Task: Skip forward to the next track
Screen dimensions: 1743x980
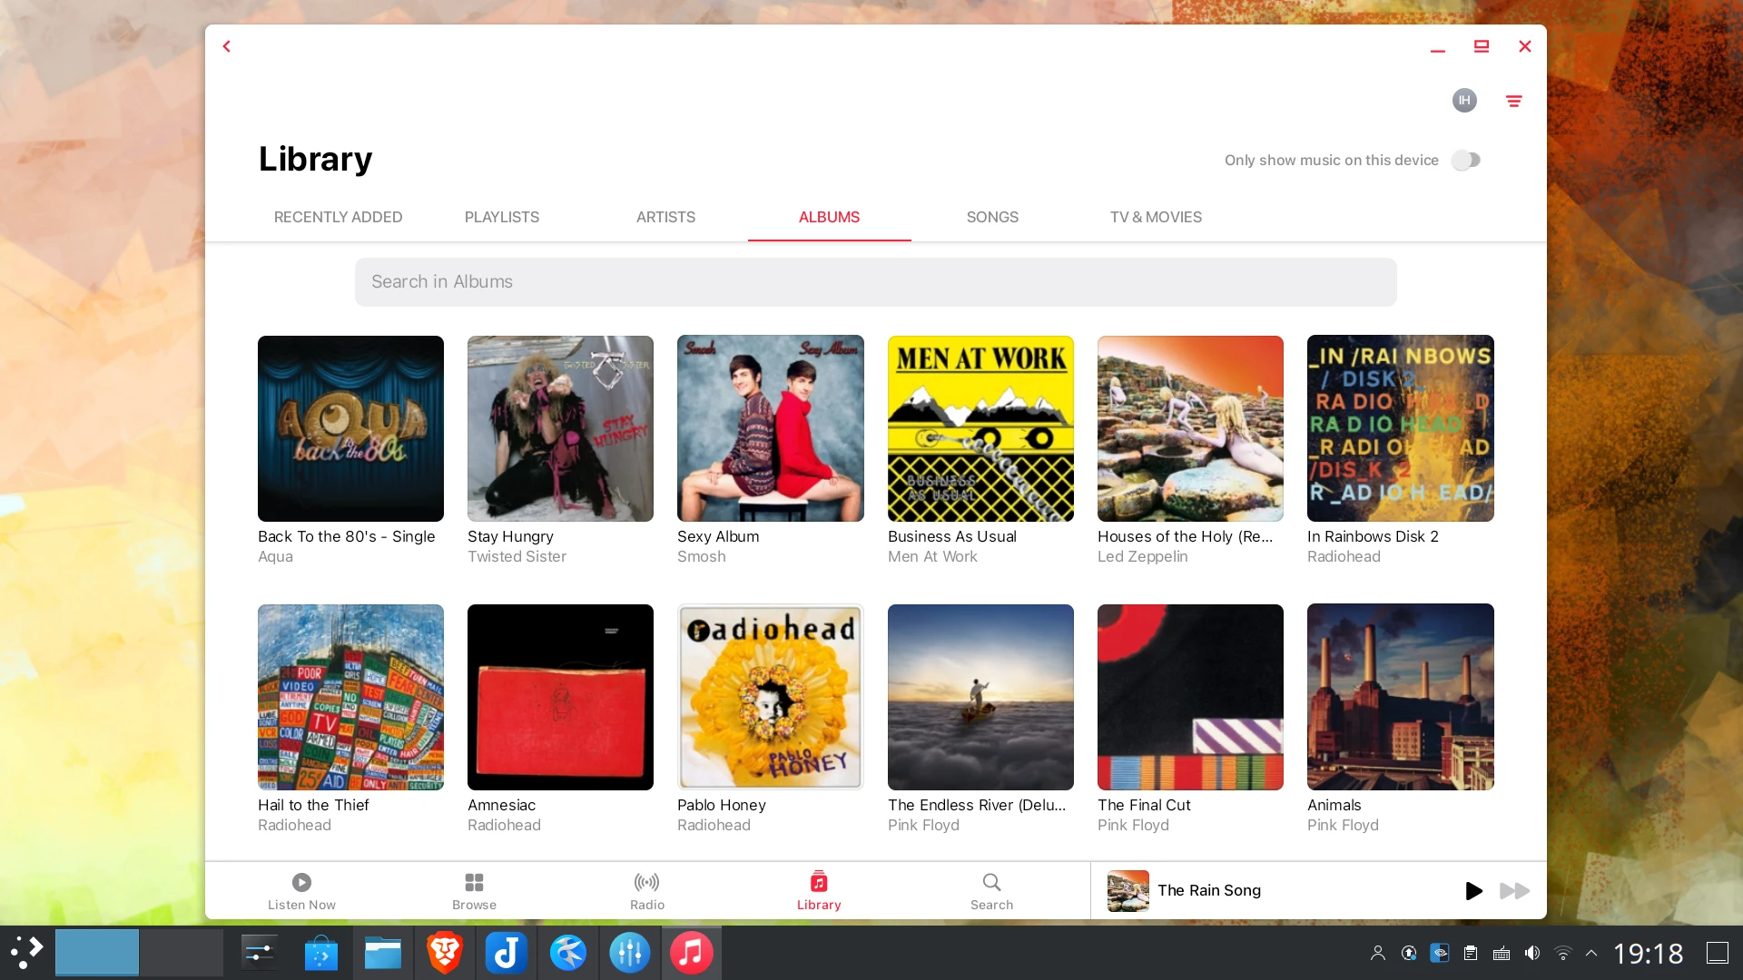Action: [1514, 891]
